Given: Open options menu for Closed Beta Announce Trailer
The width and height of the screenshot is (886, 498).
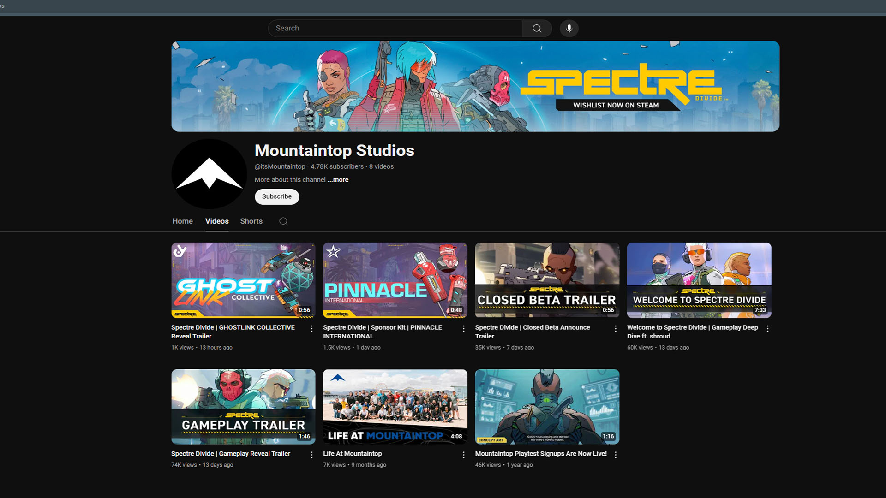Looking at the screenshot, I should coord(615,328).
